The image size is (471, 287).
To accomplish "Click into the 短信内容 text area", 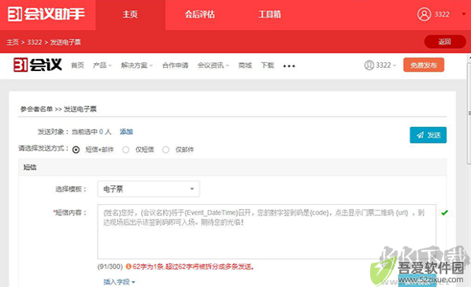I will (x=267, y=231).
